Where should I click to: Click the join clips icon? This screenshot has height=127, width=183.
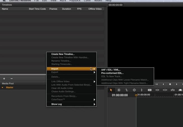[x=165, y=90]
